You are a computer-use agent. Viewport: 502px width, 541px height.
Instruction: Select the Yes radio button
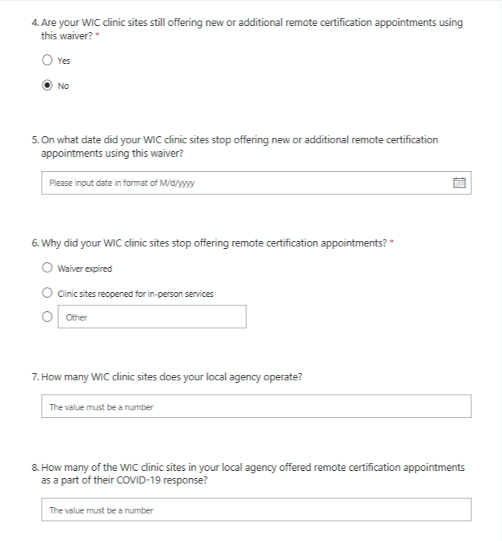47,61
